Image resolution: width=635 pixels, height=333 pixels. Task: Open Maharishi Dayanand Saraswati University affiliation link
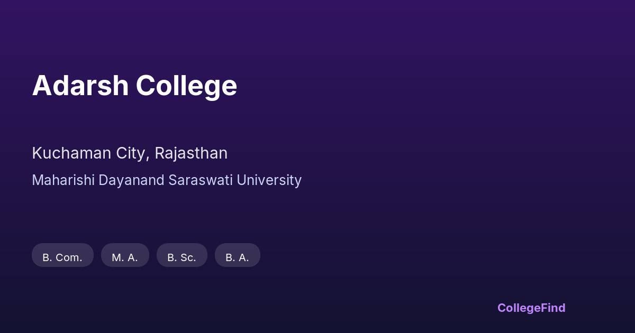click(x=167, y=180)
